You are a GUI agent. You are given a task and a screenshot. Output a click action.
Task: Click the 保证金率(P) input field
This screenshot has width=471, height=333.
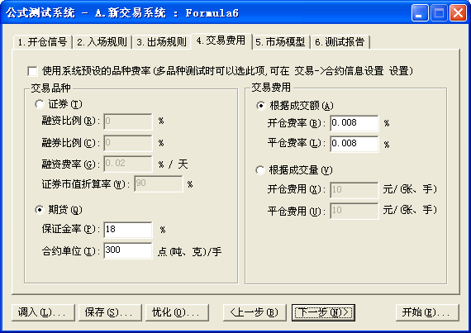[x=127, y=230]
